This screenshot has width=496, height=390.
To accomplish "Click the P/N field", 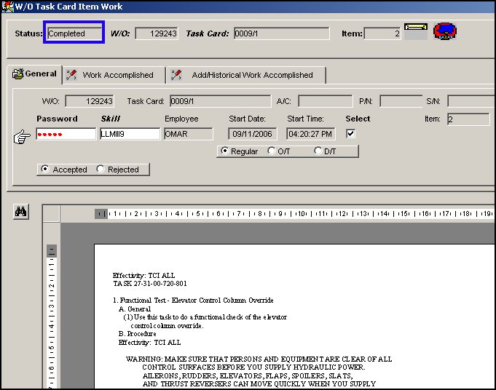I will click(401, 101).
